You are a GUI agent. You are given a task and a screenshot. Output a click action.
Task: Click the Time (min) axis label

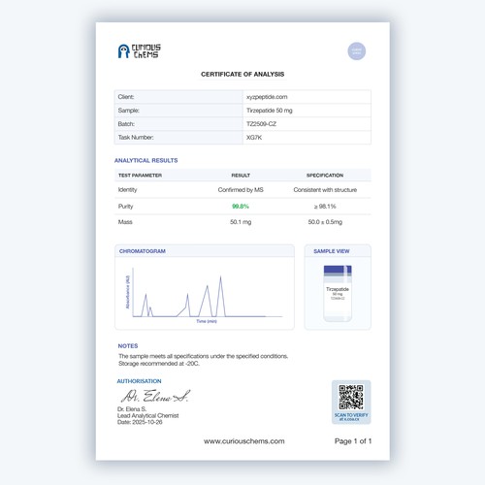tap(207, 321)
